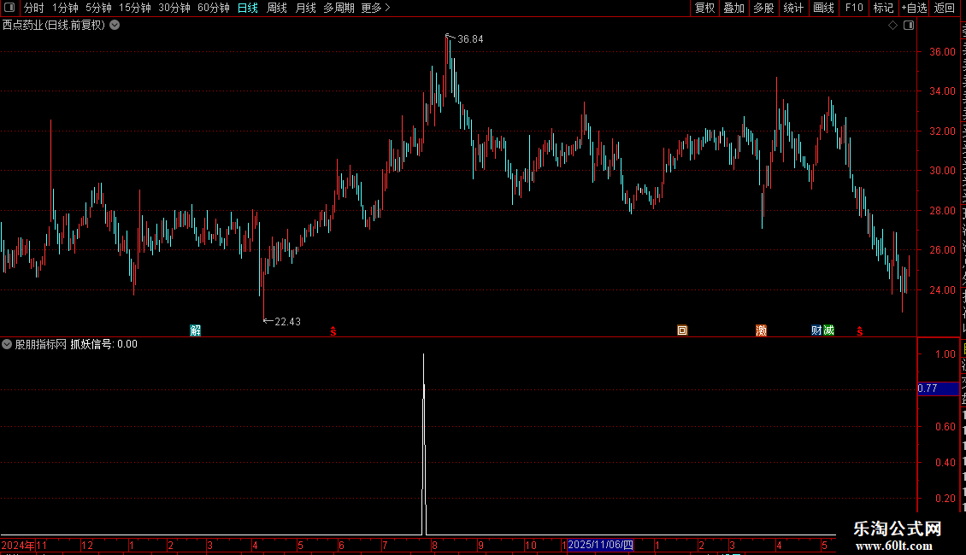The height and width of the screenshot is (555, 966).
Task: Click the green 减 event marker
Action: pos(828,330)
